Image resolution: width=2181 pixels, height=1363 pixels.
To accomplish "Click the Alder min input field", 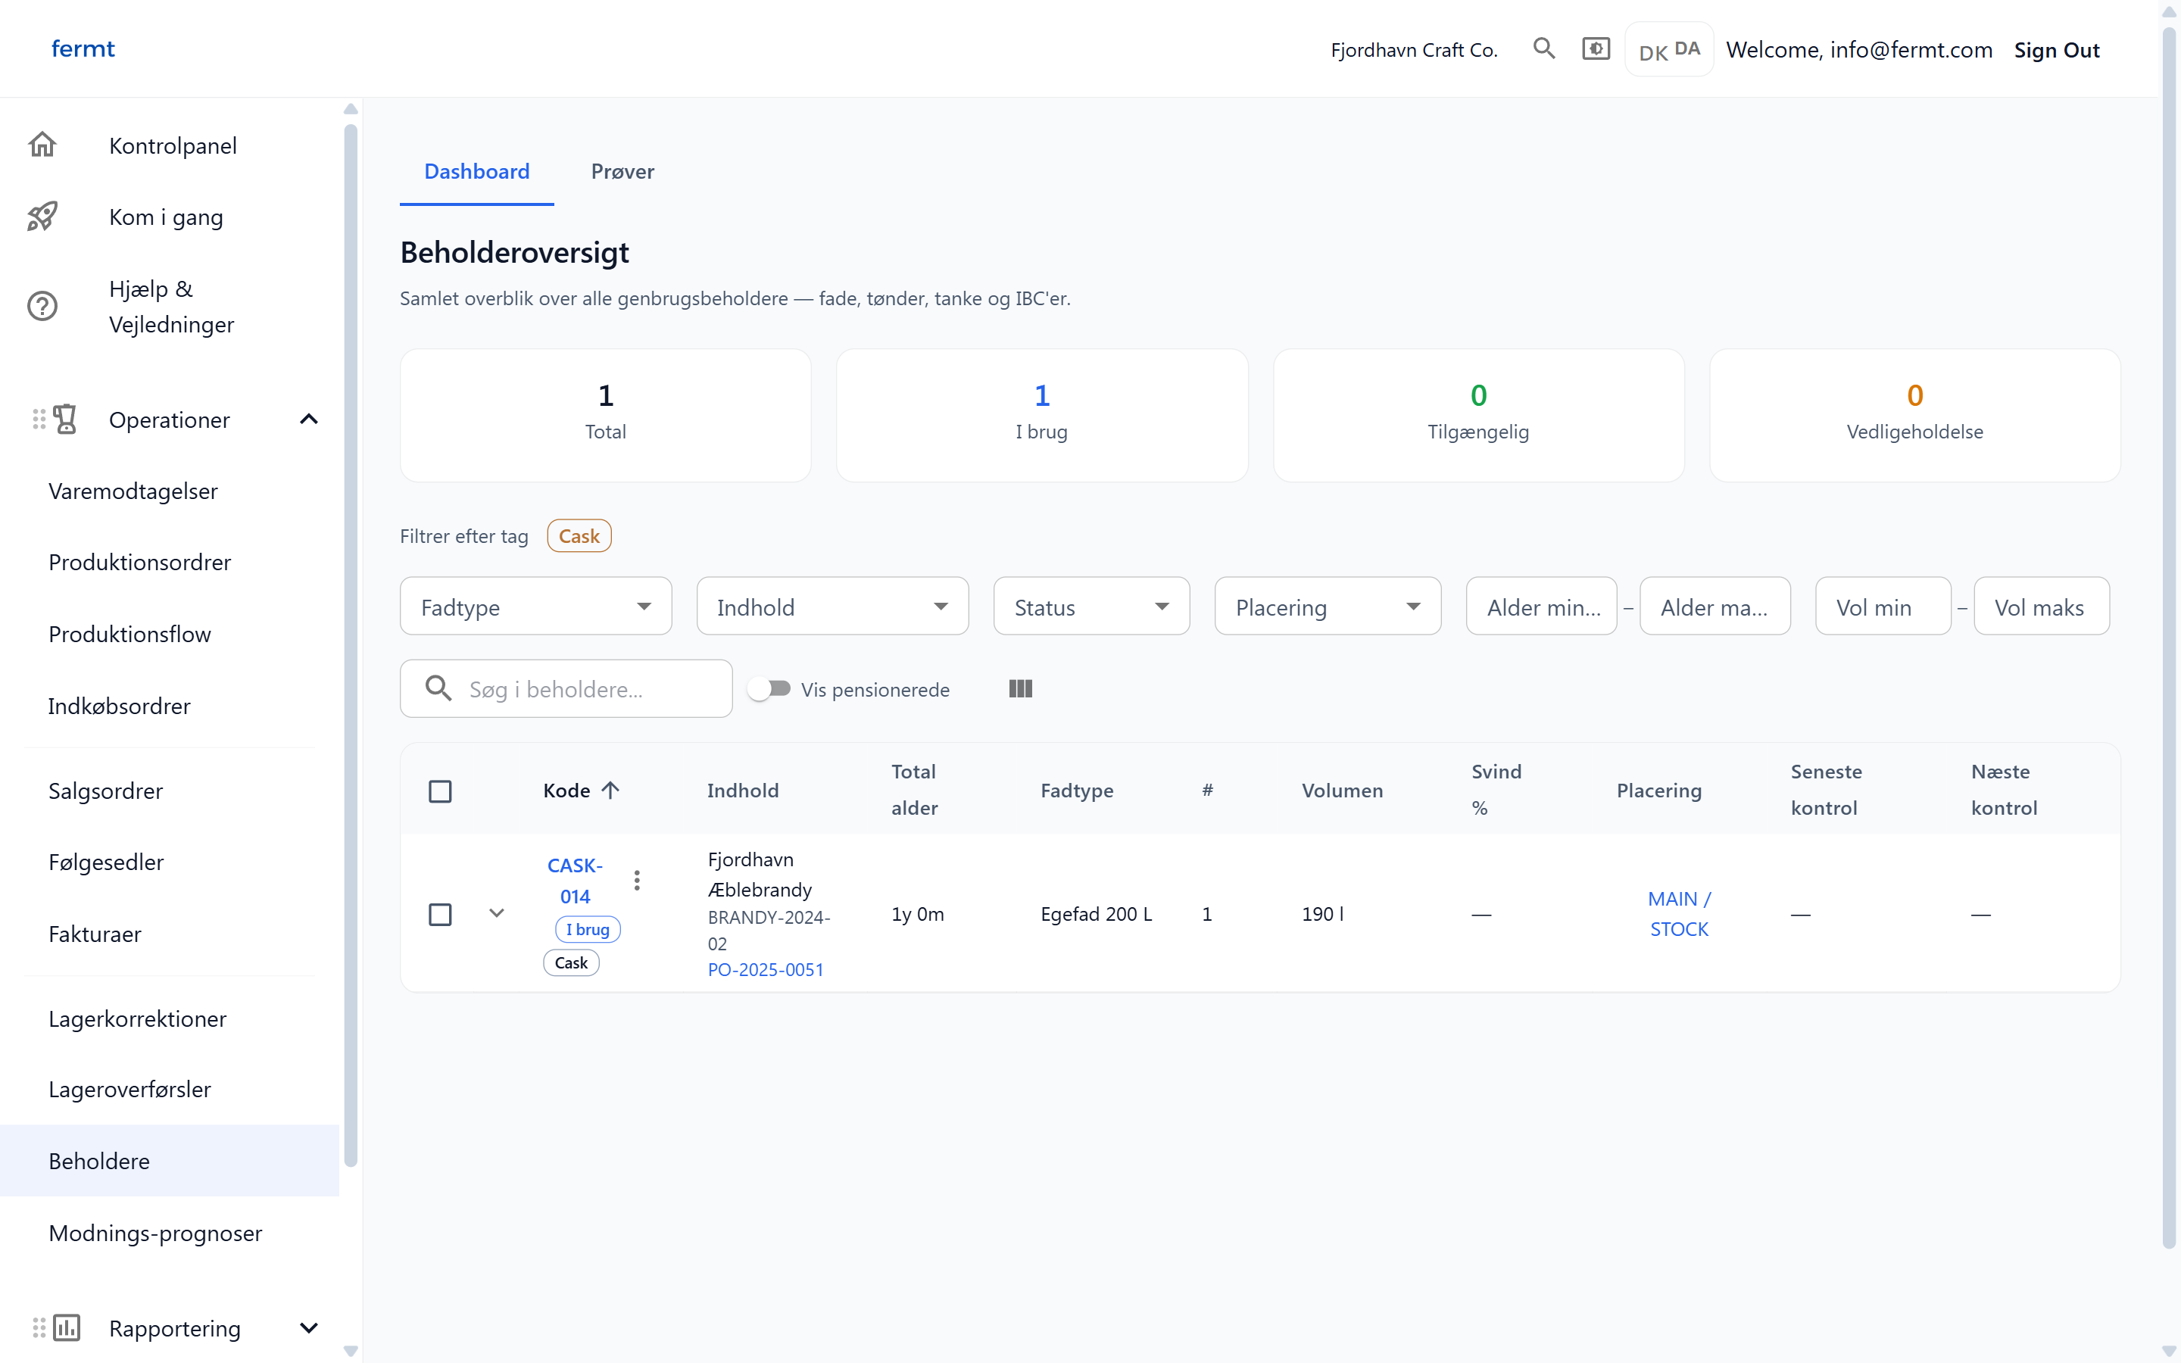I will 1541,607.
